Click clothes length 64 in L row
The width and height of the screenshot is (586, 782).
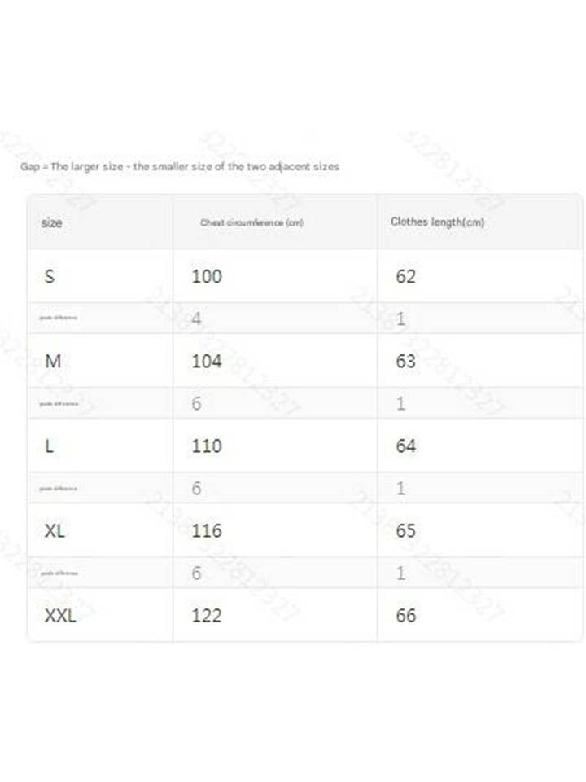point(405,446)
